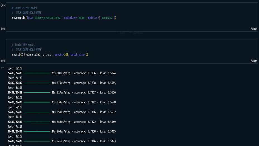This screenshot has width=259, height=146.
Task: Add a code cell with + Code
Action: (x=121, y=33)
